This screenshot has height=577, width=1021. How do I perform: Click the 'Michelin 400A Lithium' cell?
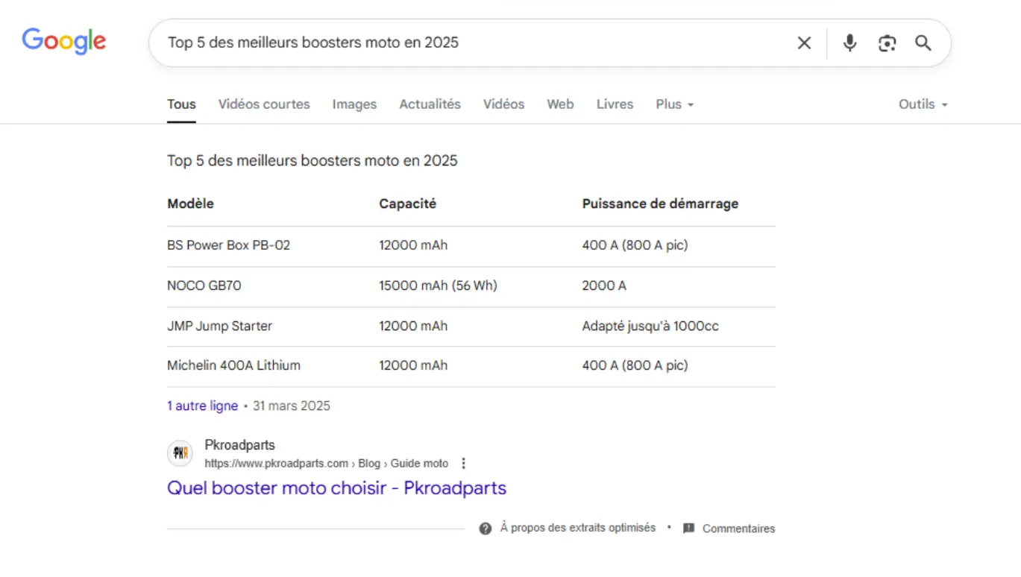pyautogui.click(x=233, y=365)
